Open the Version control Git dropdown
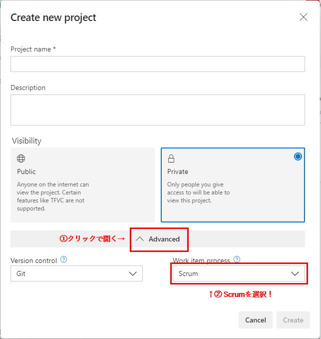 [x=77, y=273]
